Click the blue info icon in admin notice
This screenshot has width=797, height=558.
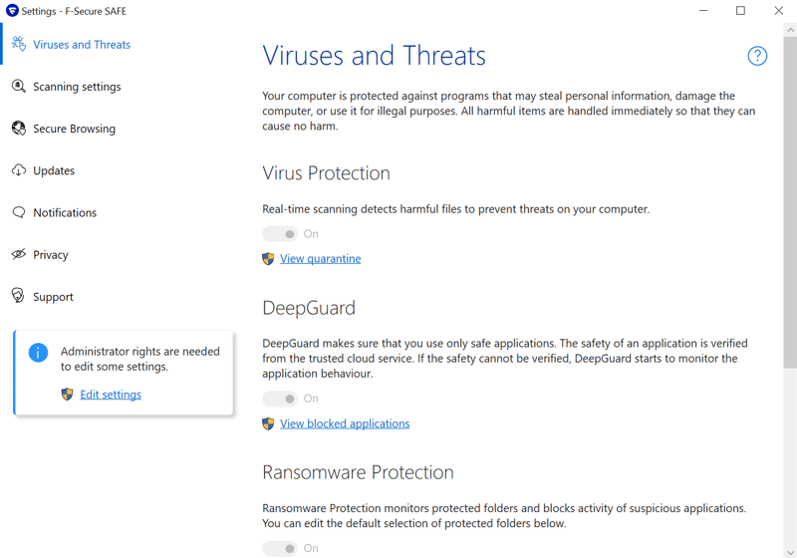38,352
